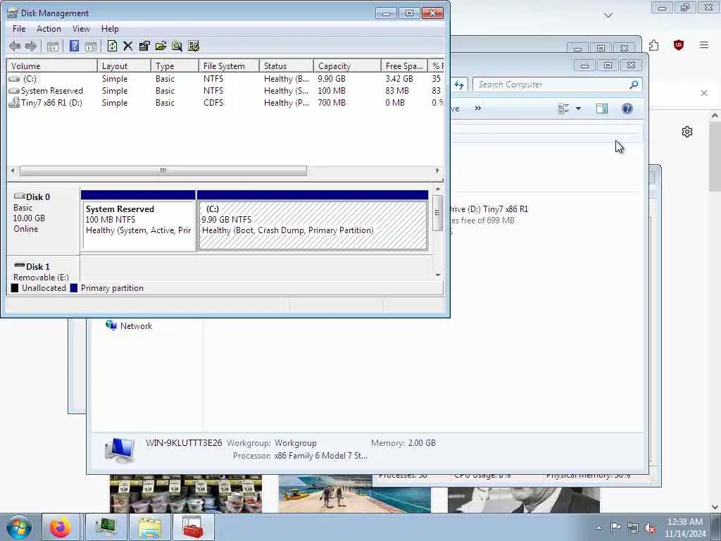721x541 pixels.
Task: Open the Help menu
Action: coord(110,29)
